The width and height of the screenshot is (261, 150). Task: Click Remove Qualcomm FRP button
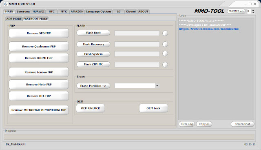[x=39, y=46]
